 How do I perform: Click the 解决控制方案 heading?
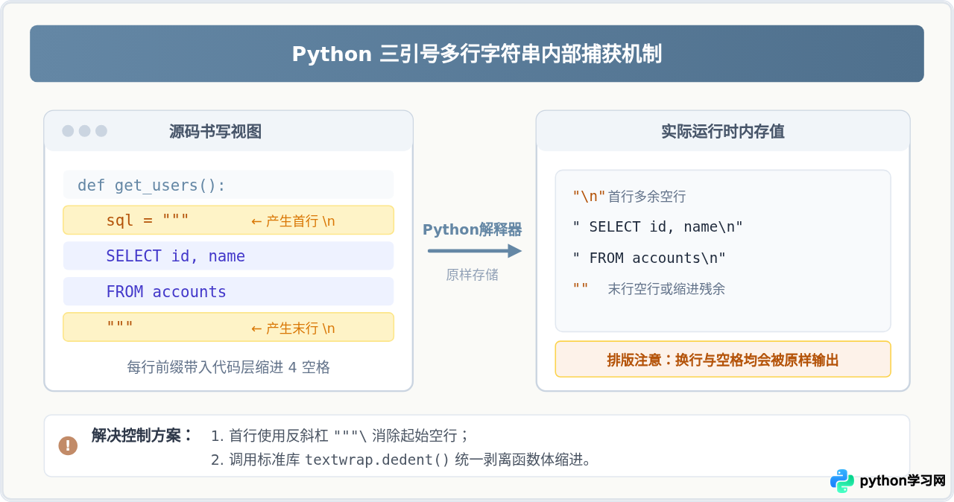point(142,435)
